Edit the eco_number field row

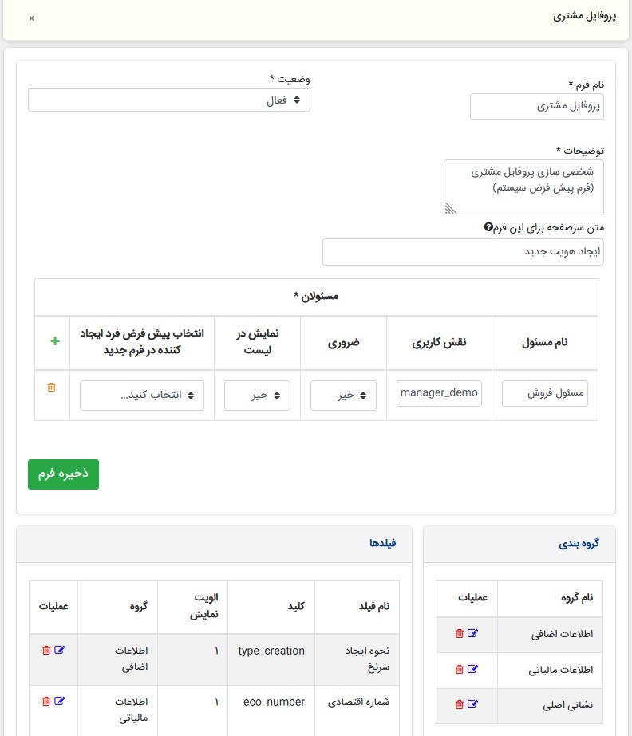coord(59,701)
